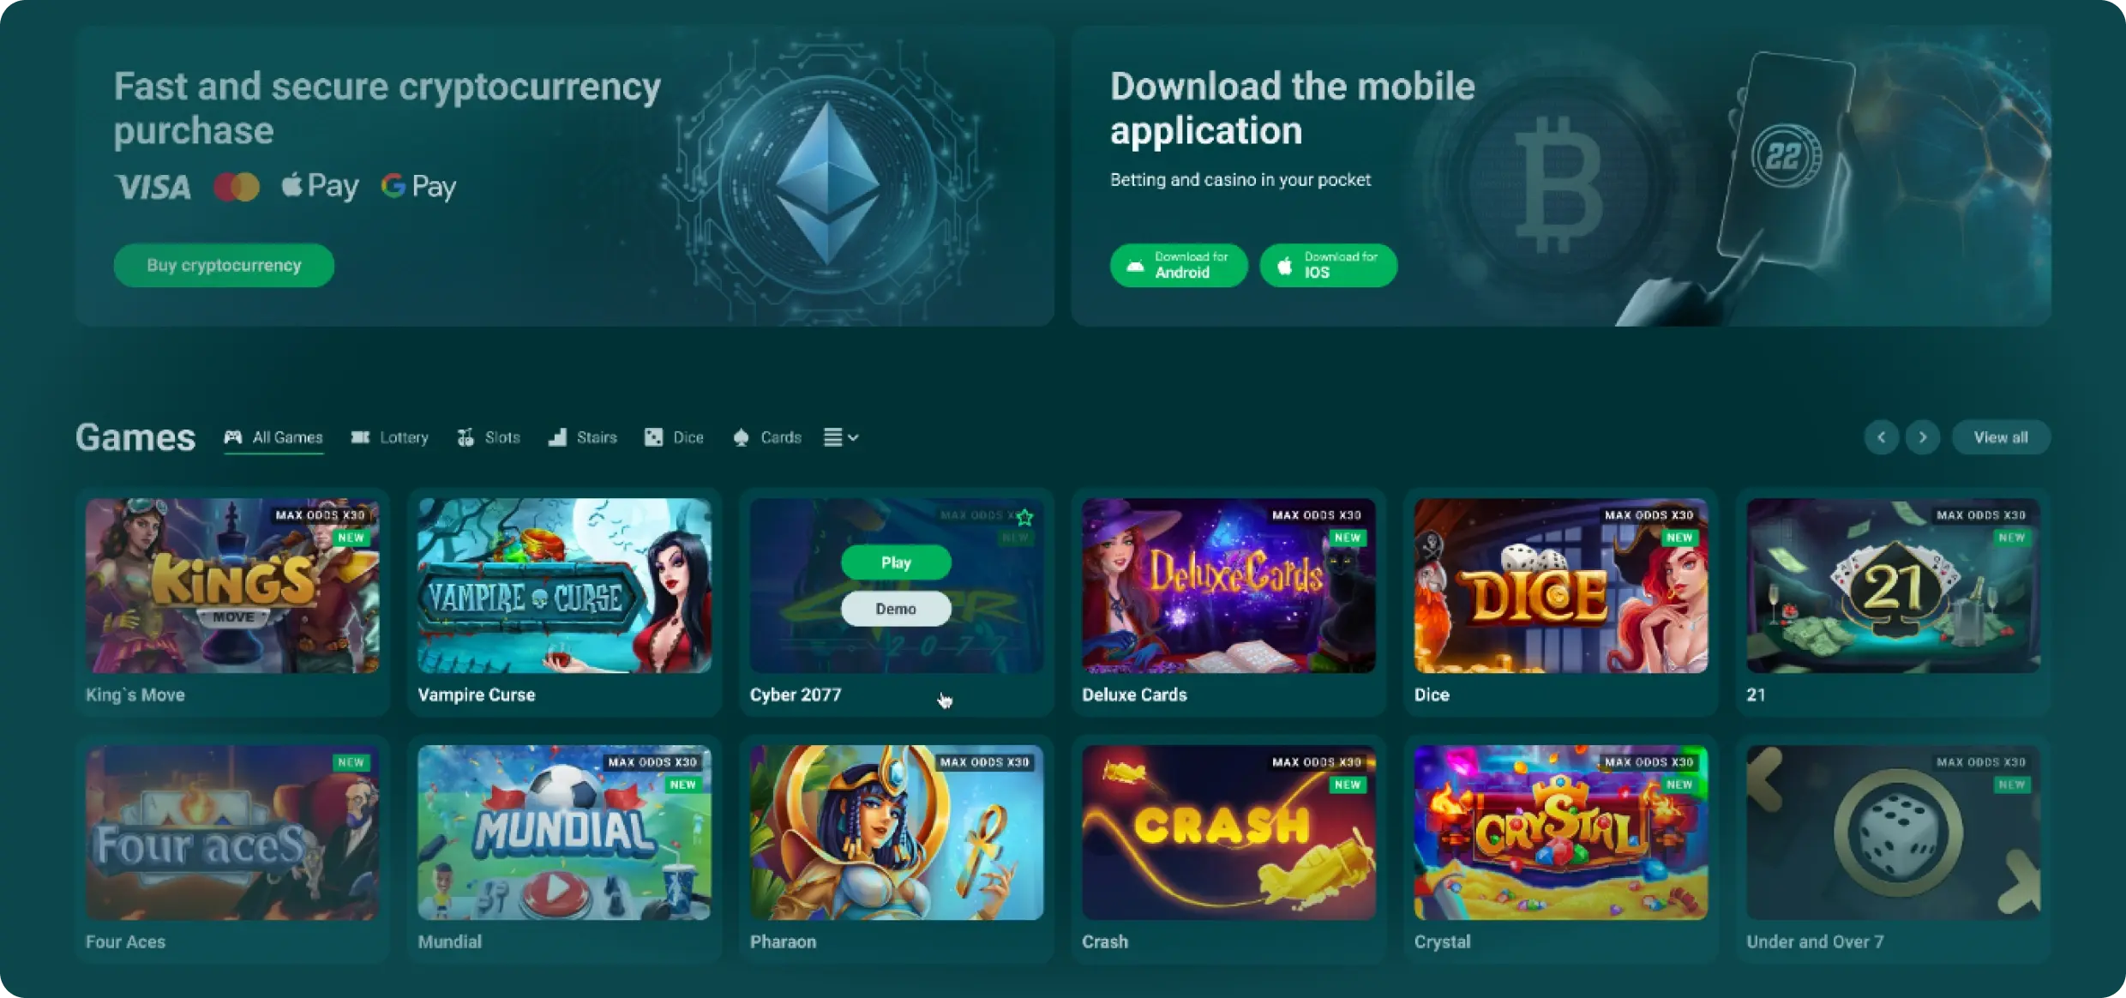Select the Slots category tab

[489, 437]
